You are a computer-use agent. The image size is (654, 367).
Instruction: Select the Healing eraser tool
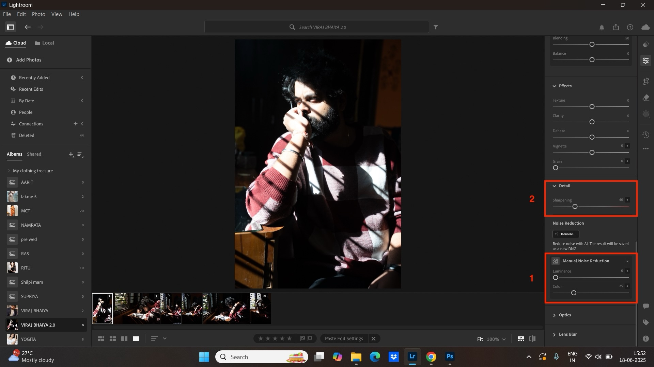coord(646,98)
